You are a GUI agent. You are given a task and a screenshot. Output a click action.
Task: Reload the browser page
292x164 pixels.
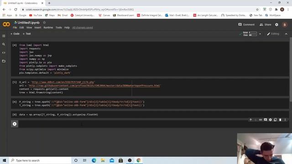16,10
